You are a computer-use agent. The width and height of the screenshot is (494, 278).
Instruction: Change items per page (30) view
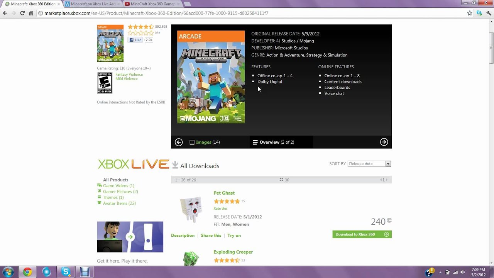point(284,180)
